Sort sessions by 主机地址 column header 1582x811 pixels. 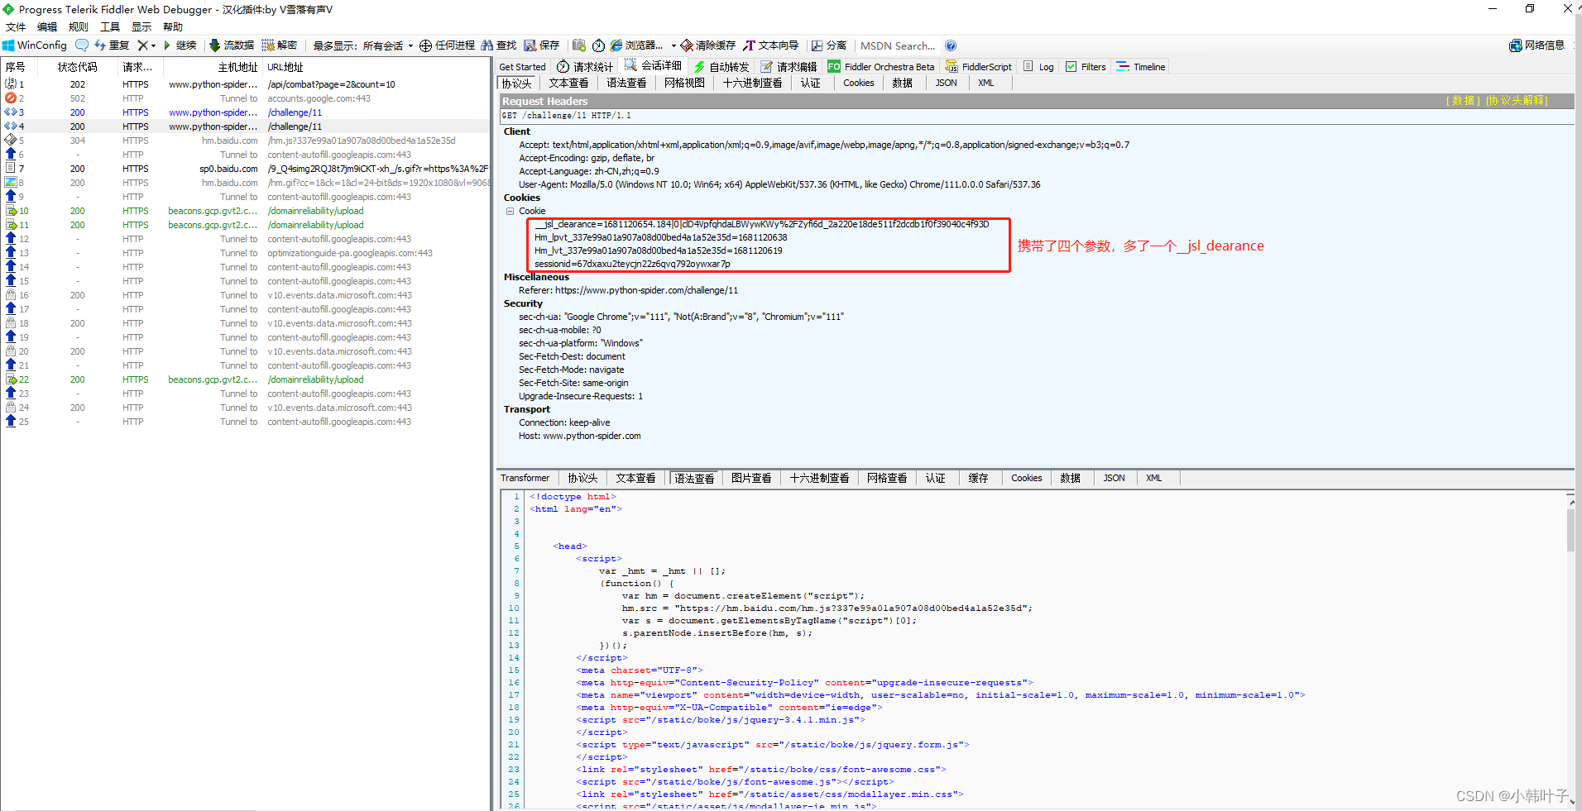coord(212,67)
